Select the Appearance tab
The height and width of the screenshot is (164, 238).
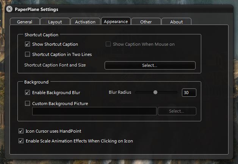[x=116, y=21]
